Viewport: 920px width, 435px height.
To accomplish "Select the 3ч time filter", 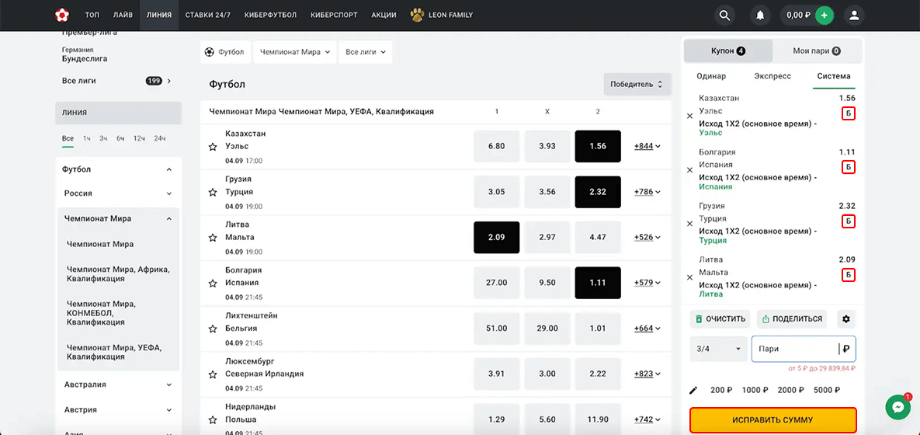I will pos(103,138).
